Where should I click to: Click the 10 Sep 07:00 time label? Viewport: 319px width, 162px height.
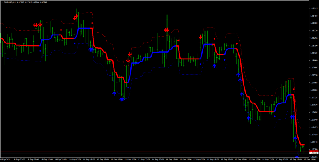coord(75,160)
